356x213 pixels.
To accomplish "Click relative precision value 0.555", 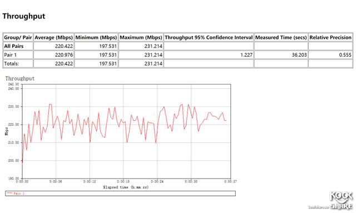I will [345, 55].
